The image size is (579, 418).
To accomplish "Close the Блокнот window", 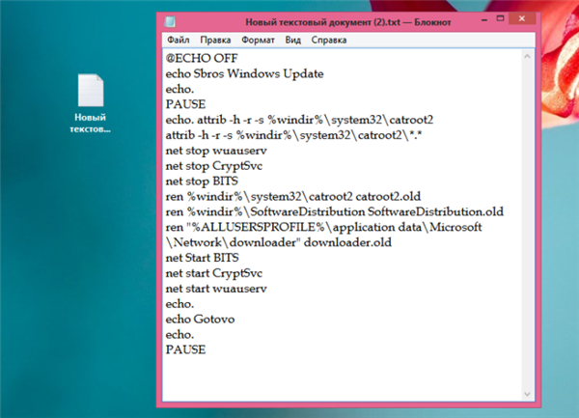I will (522, 18).
